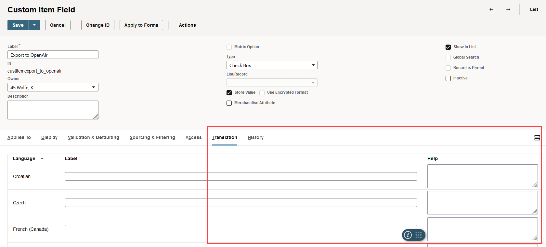Click into the Description text area
This screenshot has width=546, height=247.
53,110
